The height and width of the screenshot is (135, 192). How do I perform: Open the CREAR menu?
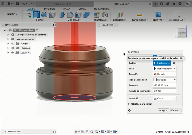point(40,20)
